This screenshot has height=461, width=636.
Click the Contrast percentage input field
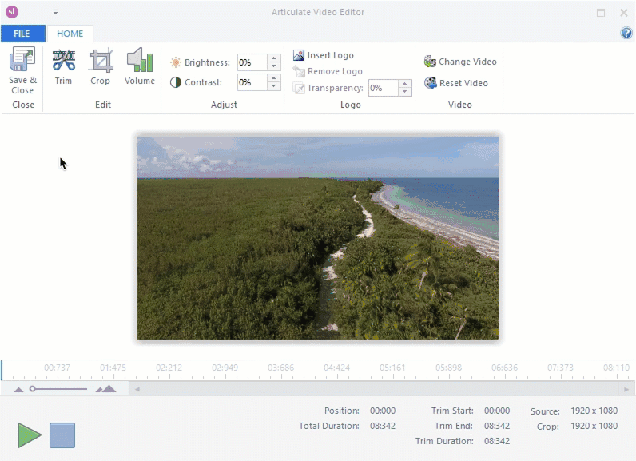(252, 82)
